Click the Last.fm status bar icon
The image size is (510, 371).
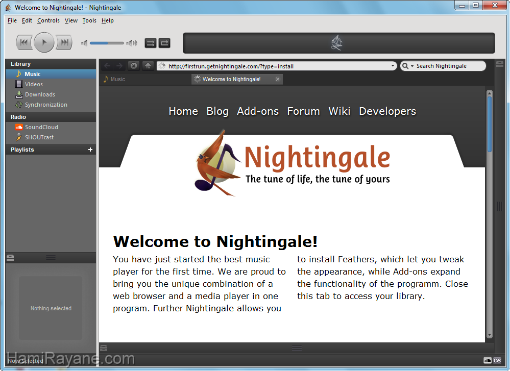coord(497,360)
